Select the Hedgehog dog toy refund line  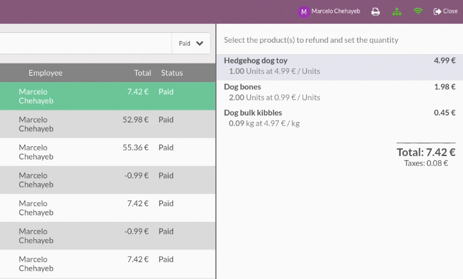339,67
